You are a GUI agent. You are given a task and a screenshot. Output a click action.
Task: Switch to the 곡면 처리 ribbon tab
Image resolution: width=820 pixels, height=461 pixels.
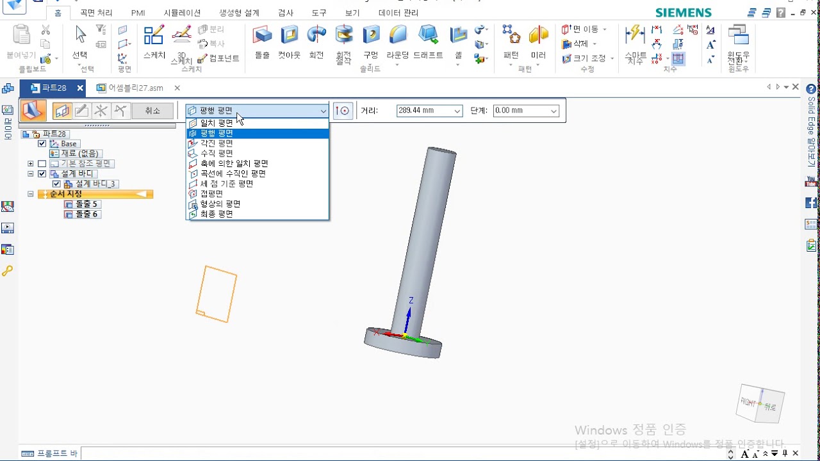96,13
